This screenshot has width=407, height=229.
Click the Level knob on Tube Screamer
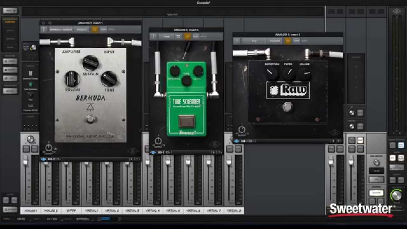[198, 71]
